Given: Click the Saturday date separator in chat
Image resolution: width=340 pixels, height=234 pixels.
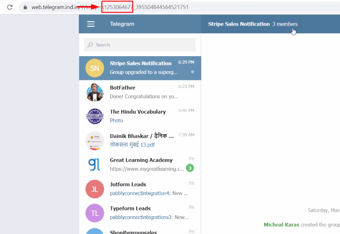Looking at the screenshot, I should 324,210.
